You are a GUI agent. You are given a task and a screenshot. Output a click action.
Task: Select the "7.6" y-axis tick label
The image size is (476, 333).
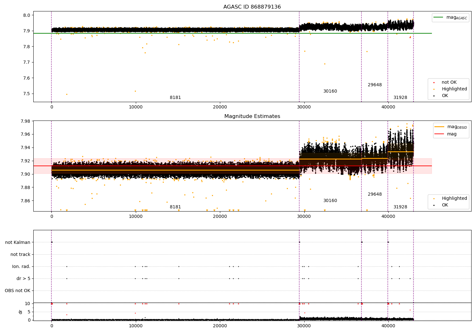27,78
